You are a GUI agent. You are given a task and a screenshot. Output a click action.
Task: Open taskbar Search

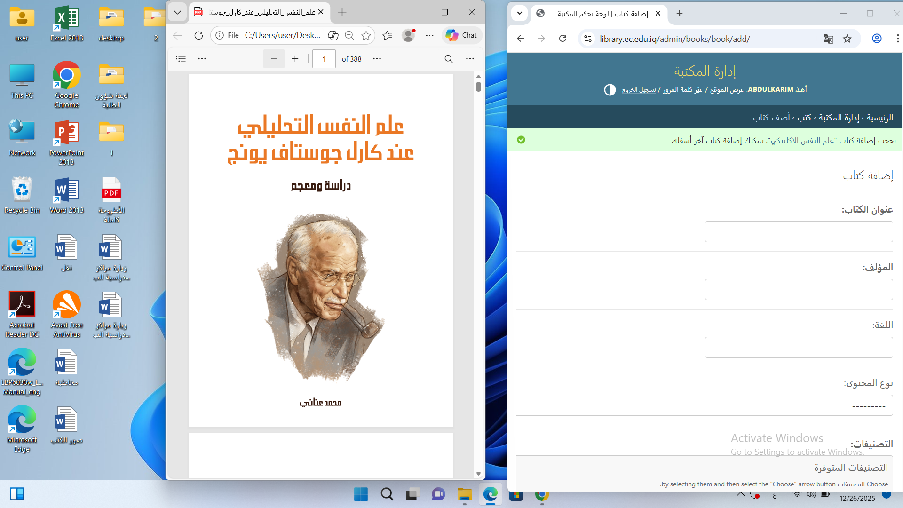tap(387, 494)
